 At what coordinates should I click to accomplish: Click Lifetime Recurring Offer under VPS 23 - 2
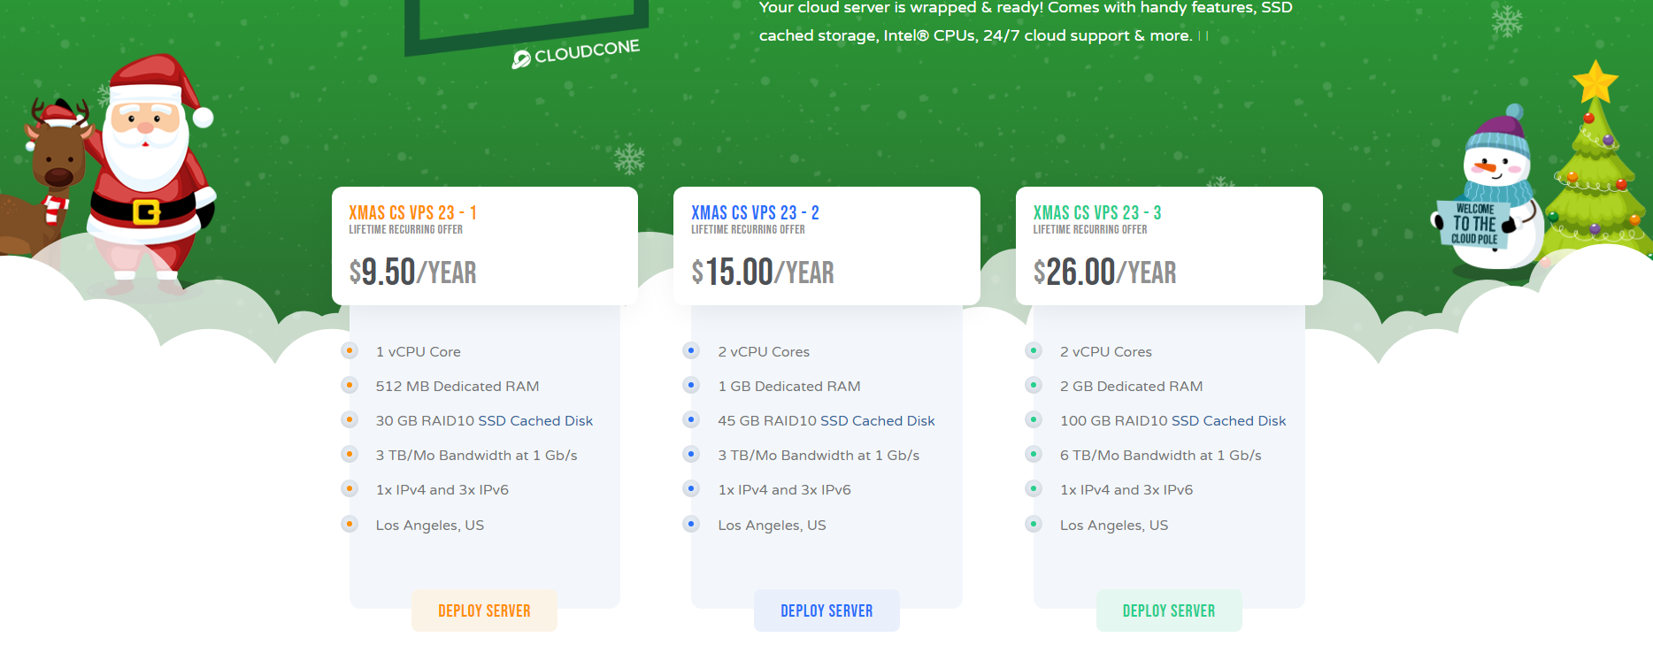748,230
